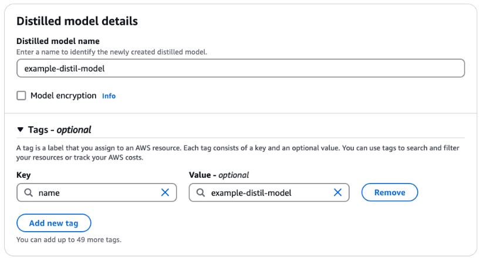The width and height of the screenshot is (483, 261).
Task: Open the Info link beside Model encryption
Action: coord(109,96)
